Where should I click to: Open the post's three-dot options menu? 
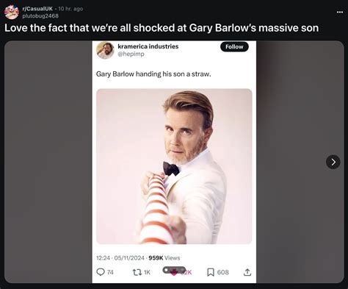(x=340, y=13)
